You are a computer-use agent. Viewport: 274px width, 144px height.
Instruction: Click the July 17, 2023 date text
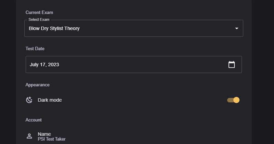click(x=44, y=64)
